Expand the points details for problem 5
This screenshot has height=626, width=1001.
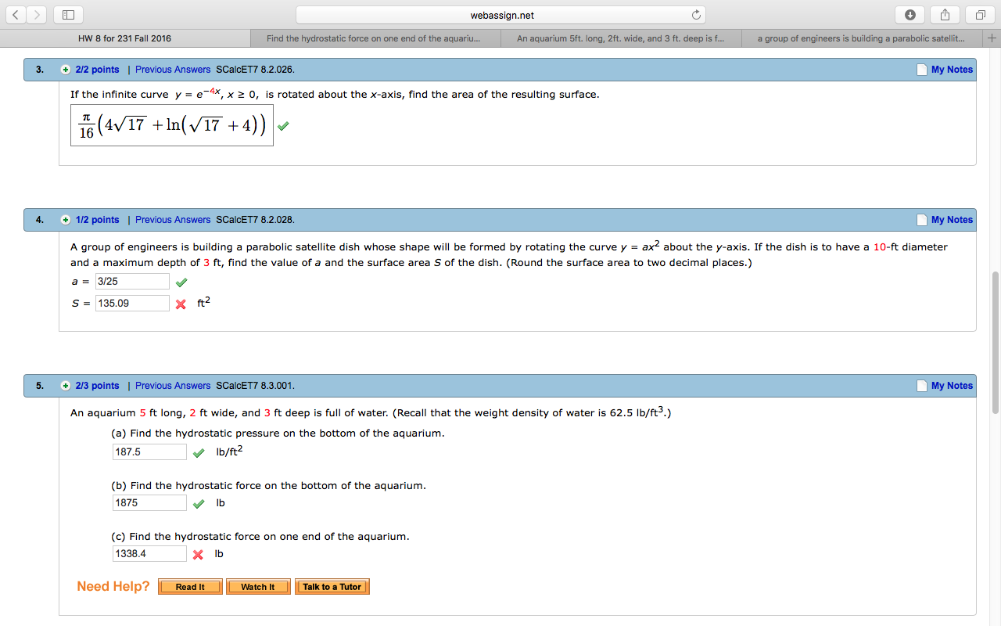click(66, 386)
